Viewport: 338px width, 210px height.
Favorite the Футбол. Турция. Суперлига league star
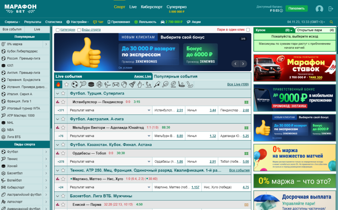pos(63,93)
